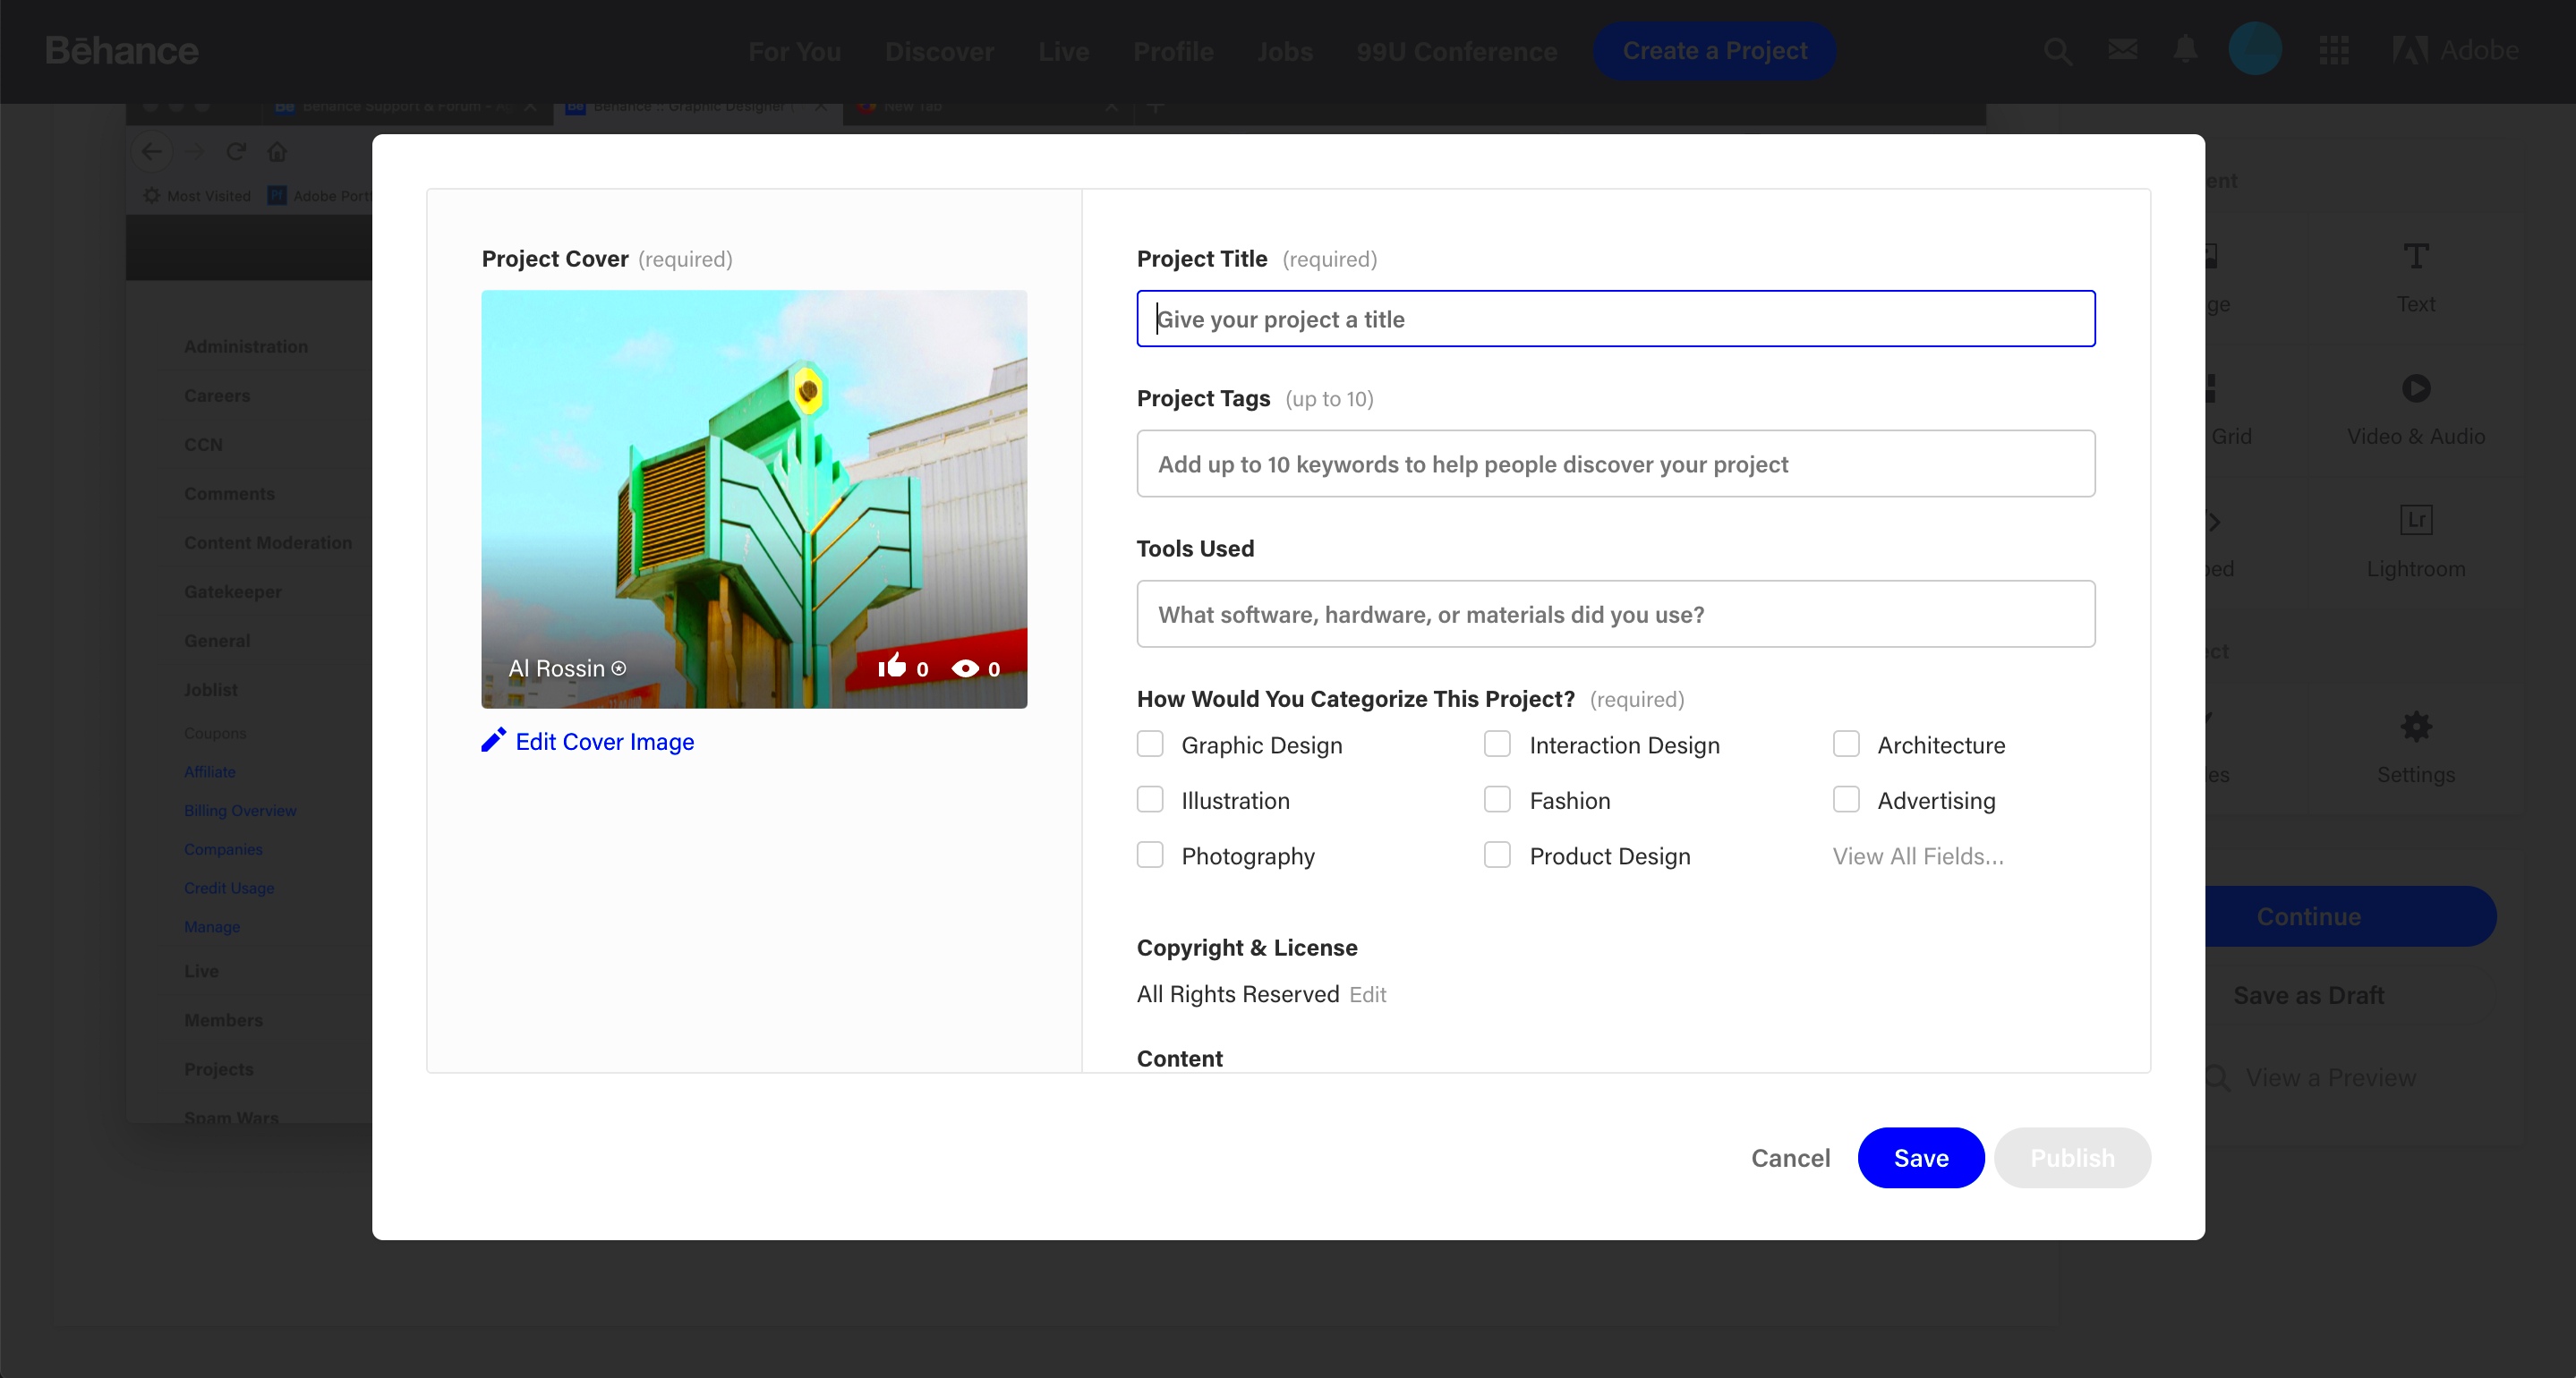This screenshot has height=1378, width=2576.
Task: Toggle the Photography category checkbox
Action: 1150,855
